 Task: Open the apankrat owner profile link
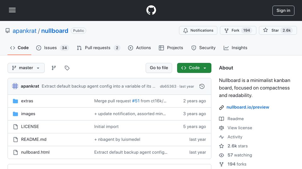25,31
